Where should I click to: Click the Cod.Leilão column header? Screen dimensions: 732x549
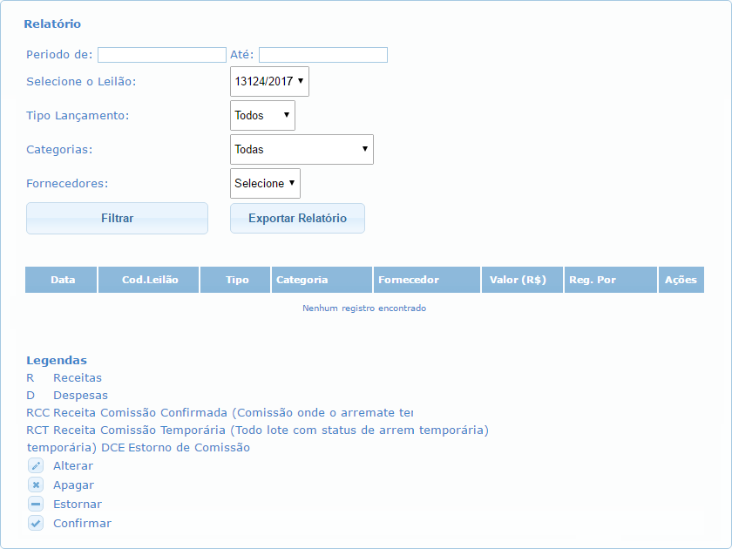tap(149, 280)
